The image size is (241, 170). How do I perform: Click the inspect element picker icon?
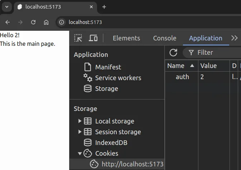click(78, 38)
